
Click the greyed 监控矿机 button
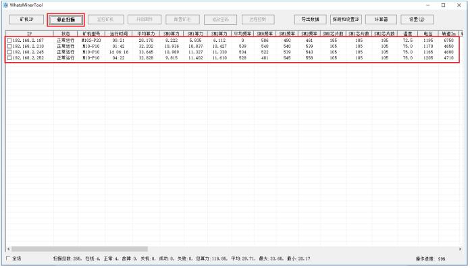(106, 20)
